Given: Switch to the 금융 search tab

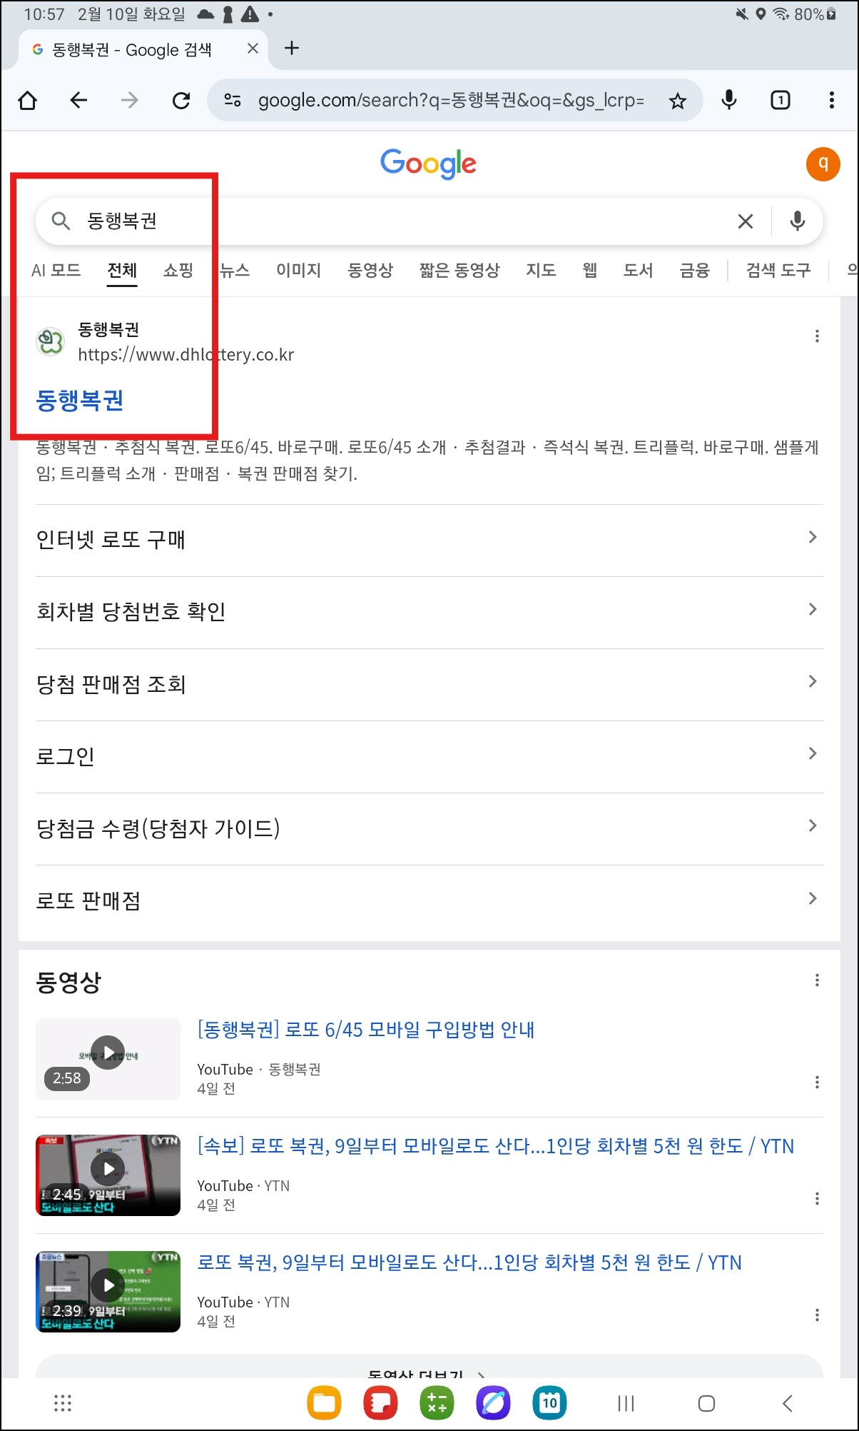Looking at the screenshot, I should pos(692,271).
